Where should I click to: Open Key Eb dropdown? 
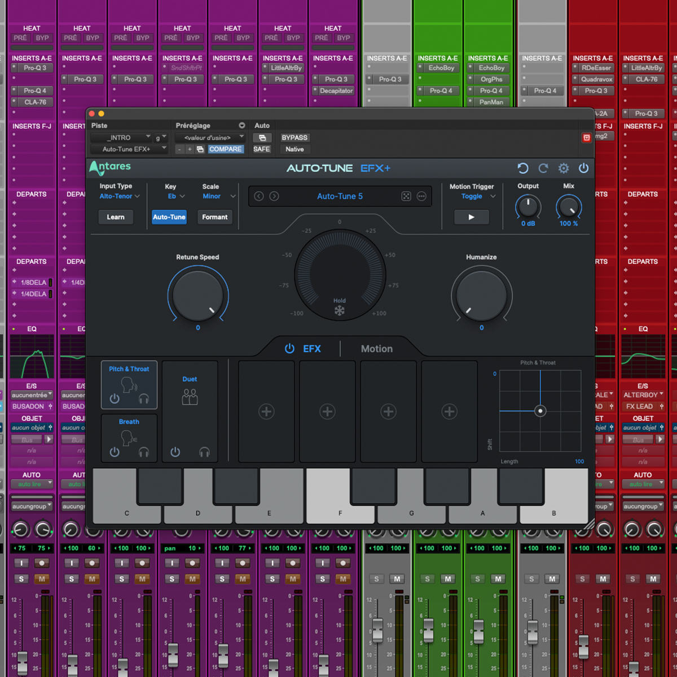click(176, 196)
